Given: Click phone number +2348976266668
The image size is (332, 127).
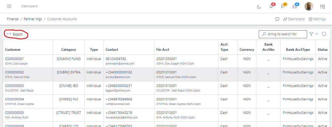Looking at the screenshot, I should click(x=119, y=99).
